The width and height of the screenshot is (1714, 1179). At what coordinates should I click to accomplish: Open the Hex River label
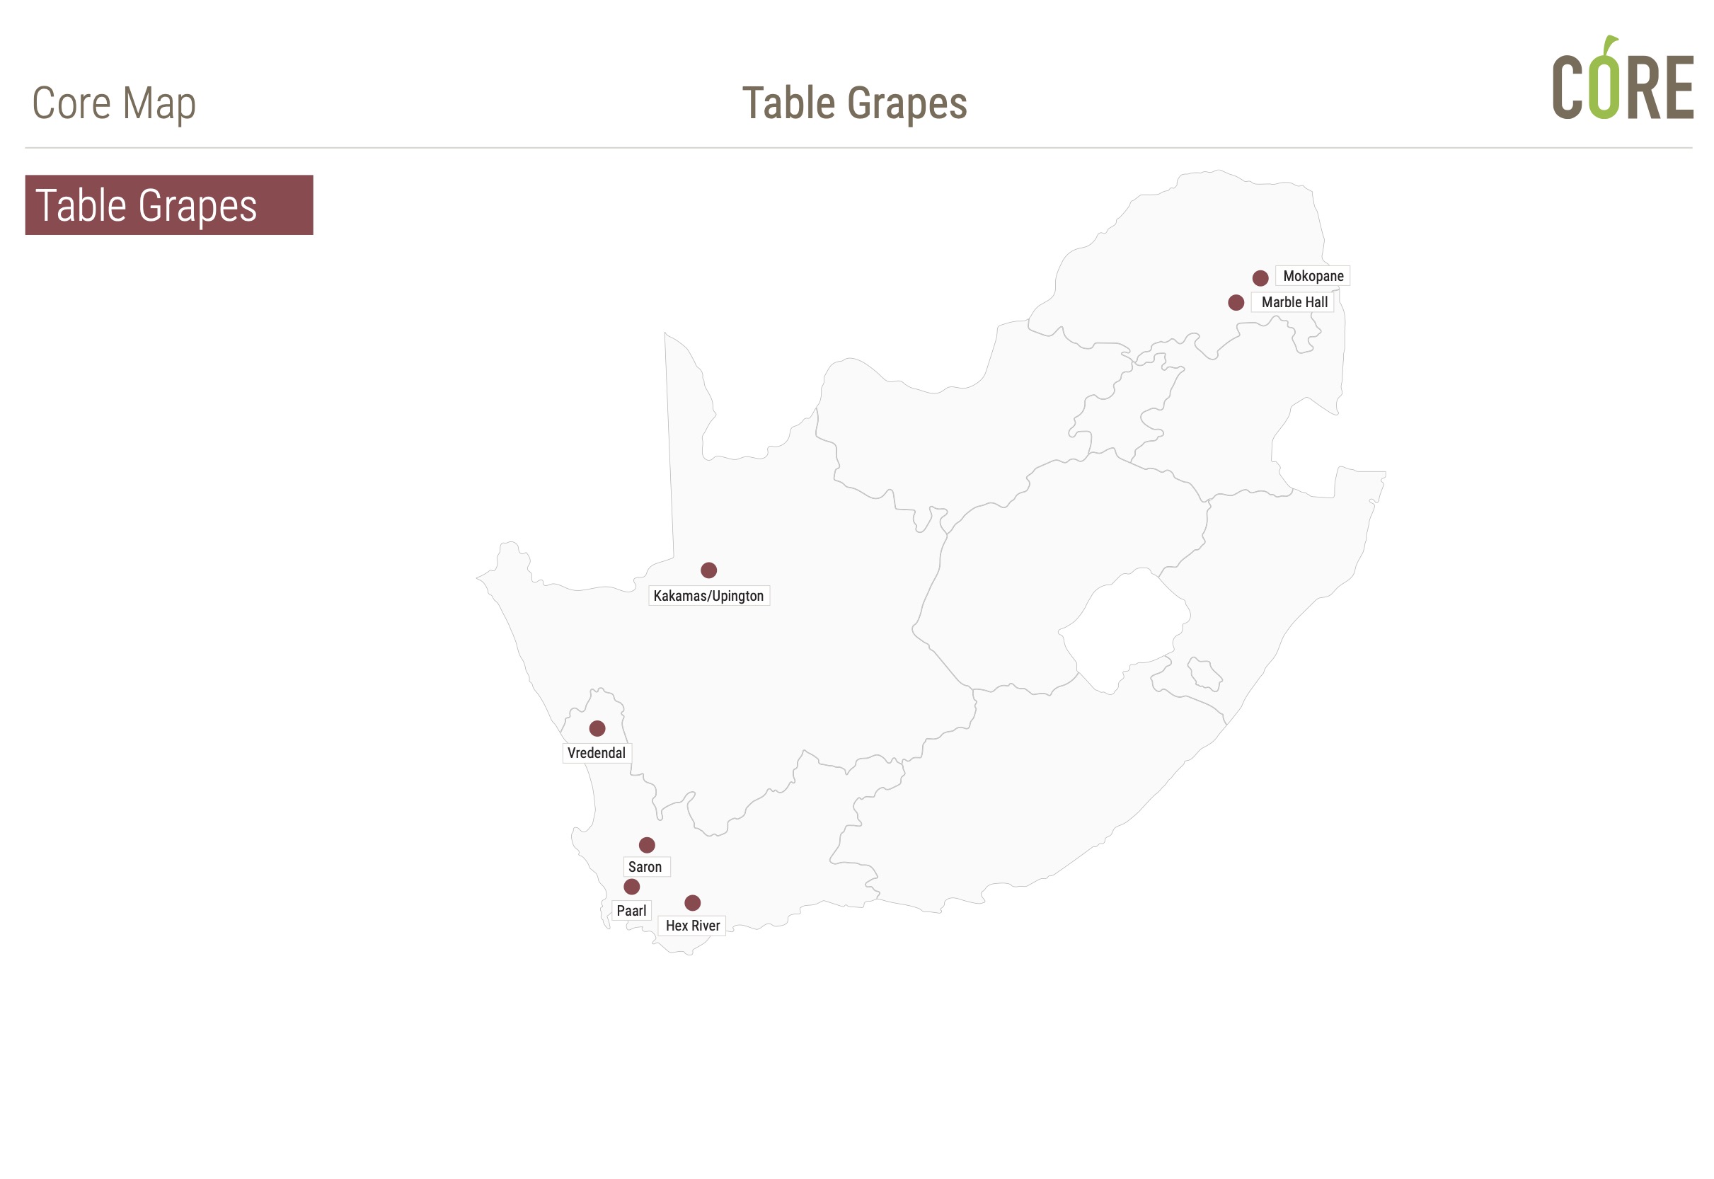691,926
